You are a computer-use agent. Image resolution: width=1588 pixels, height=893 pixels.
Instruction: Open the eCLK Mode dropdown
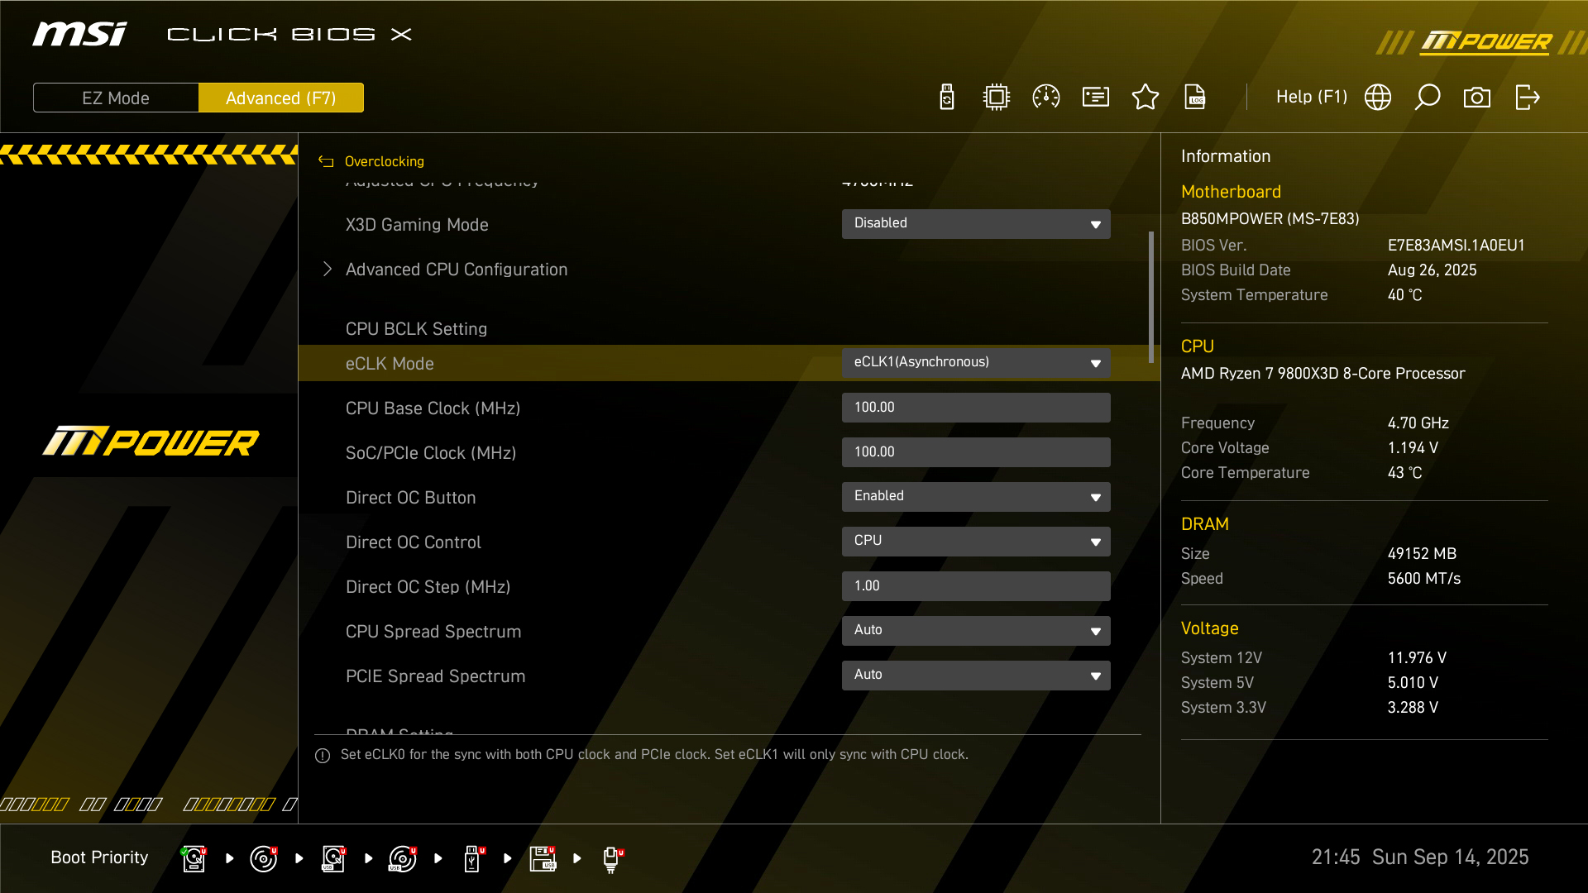976,362
